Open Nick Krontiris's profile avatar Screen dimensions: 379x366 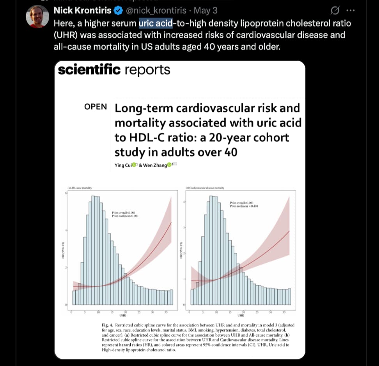[x=37, y=16]
